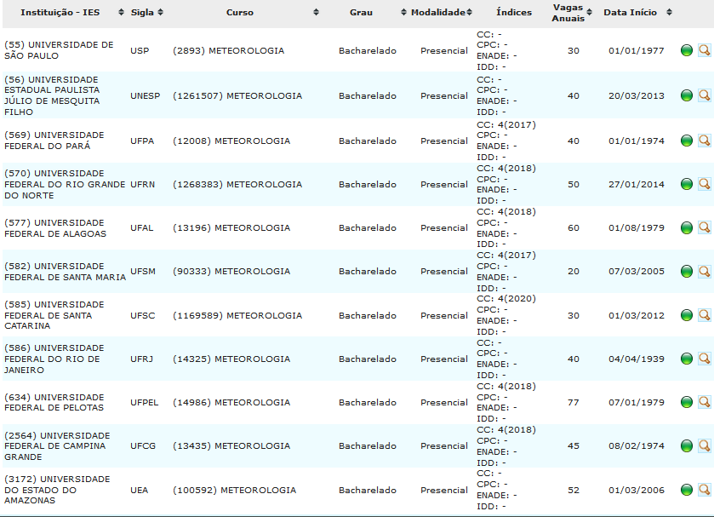Sort by Curso column arrows

pyautogui.click(x=316, y=12)
